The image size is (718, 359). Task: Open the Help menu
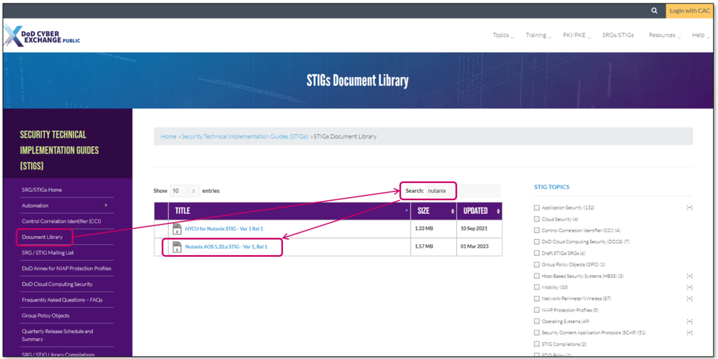tap(701, 35)
